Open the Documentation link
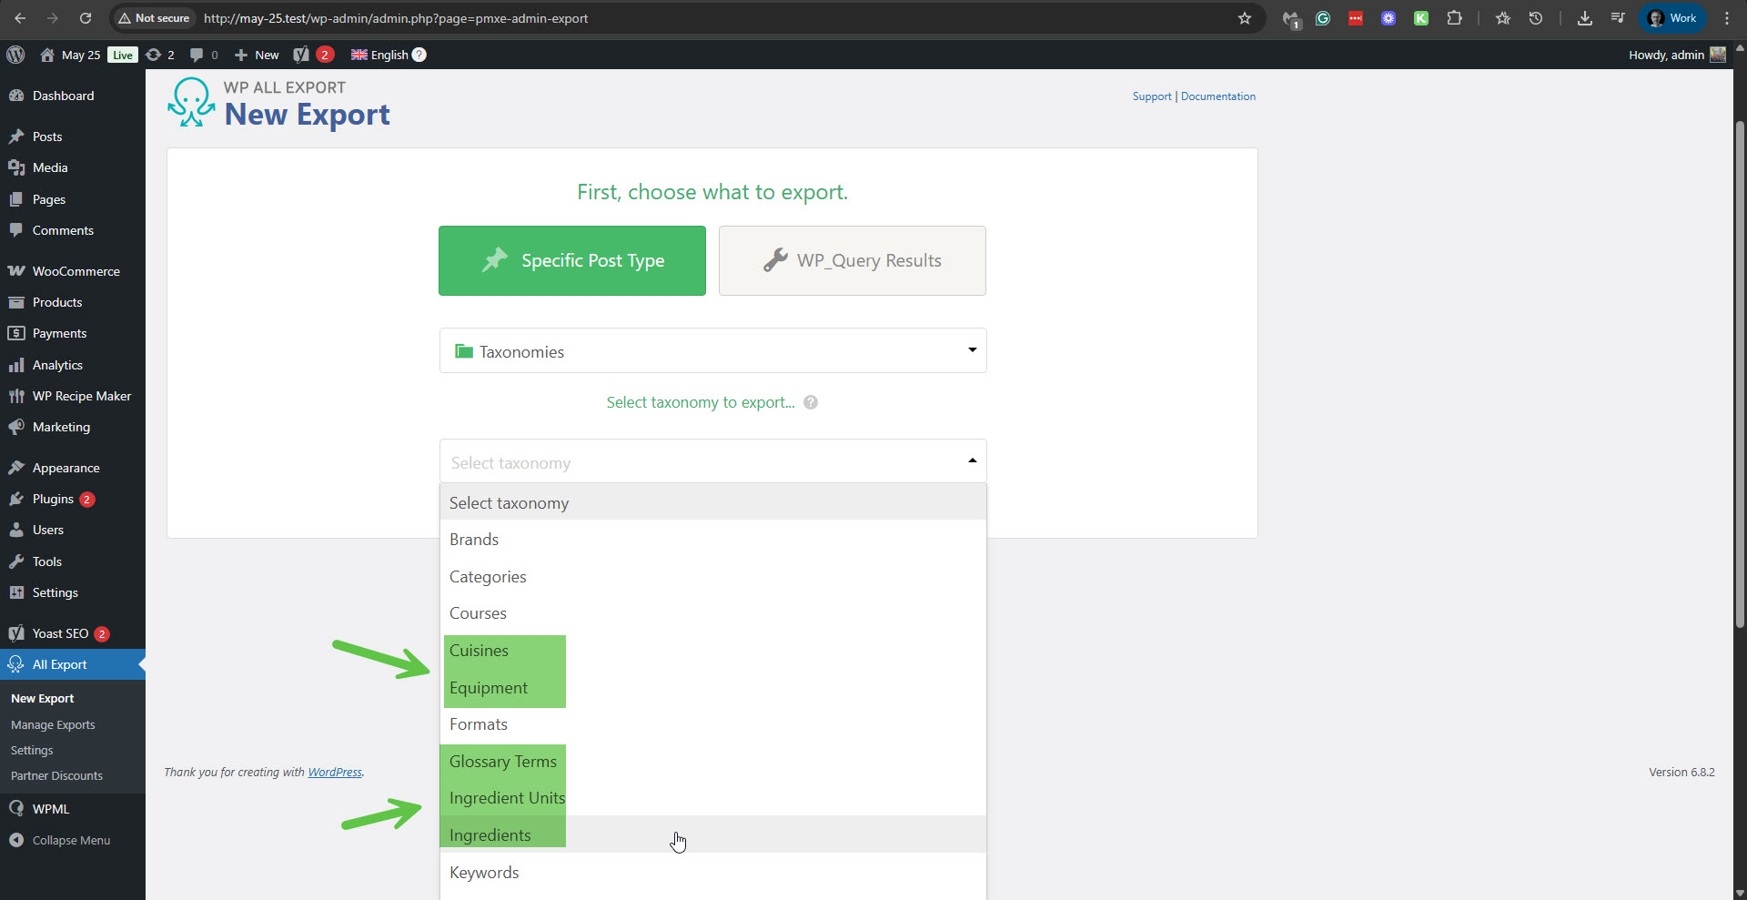 (1217, 96)
